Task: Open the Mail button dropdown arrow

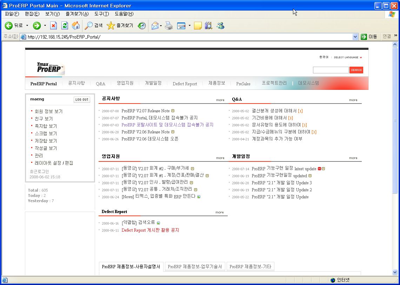Action: click(x=161, y=26)
